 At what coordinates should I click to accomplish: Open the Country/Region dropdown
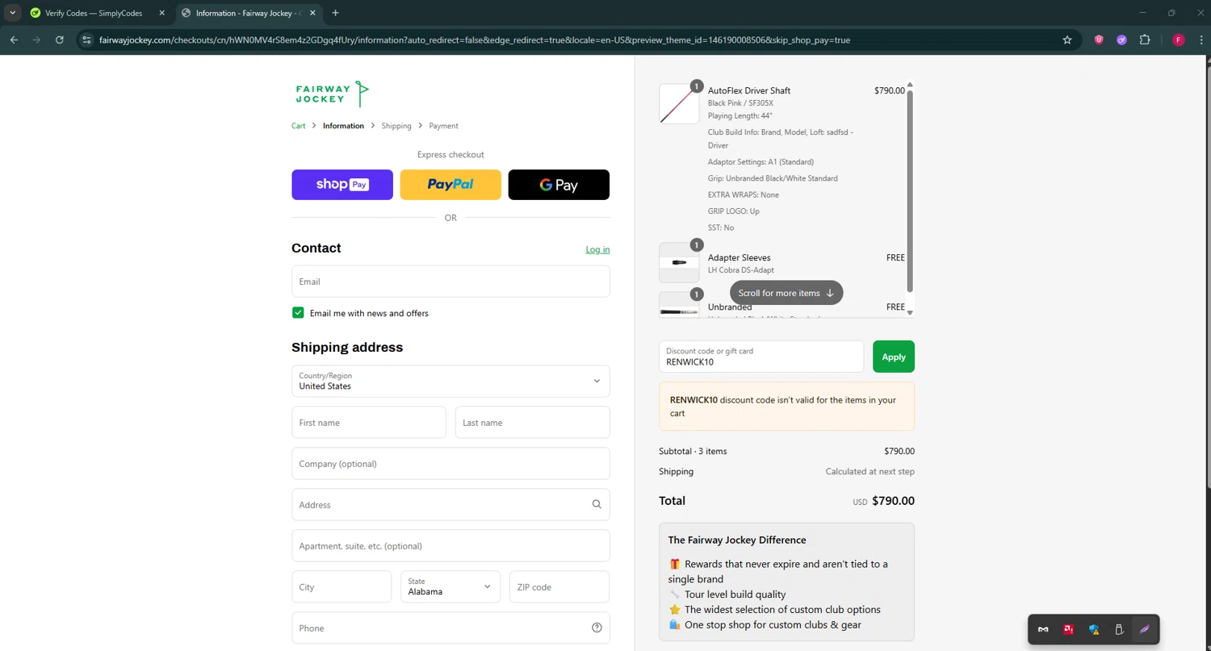tap(450, 381)
